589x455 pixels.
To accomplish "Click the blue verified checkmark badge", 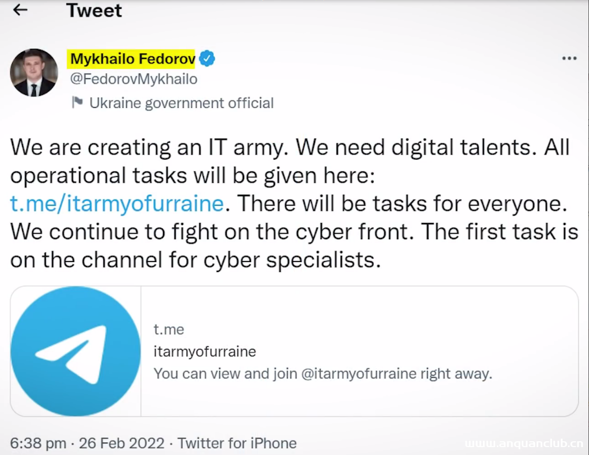I will tap(207, 59).
